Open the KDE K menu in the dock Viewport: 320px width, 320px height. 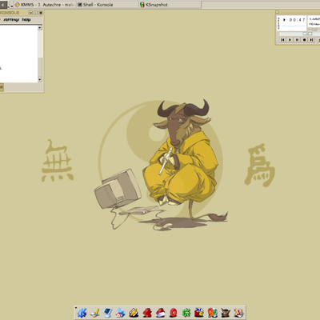pyautogui.click(x=82, y=313)
